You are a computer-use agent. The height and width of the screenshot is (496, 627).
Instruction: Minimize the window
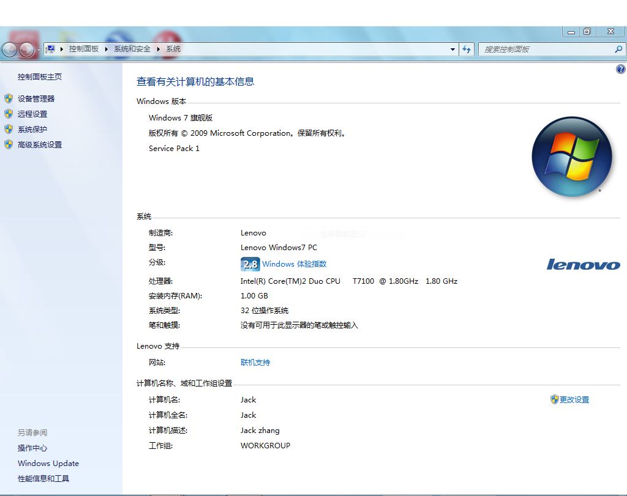(571, 32)
